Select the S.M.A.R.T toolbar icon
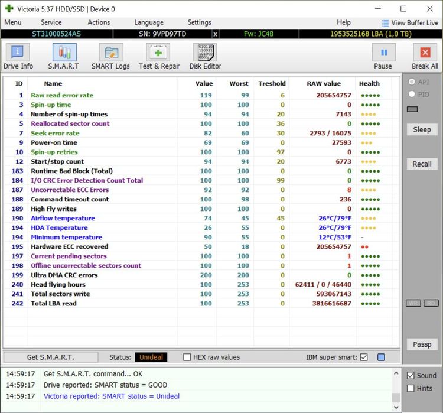The image size is (443, 413). (x=64, y=57)
